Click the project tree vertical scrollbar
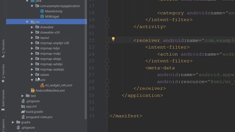Viewport: 235px width, 132px height. (x=86, y=59)
